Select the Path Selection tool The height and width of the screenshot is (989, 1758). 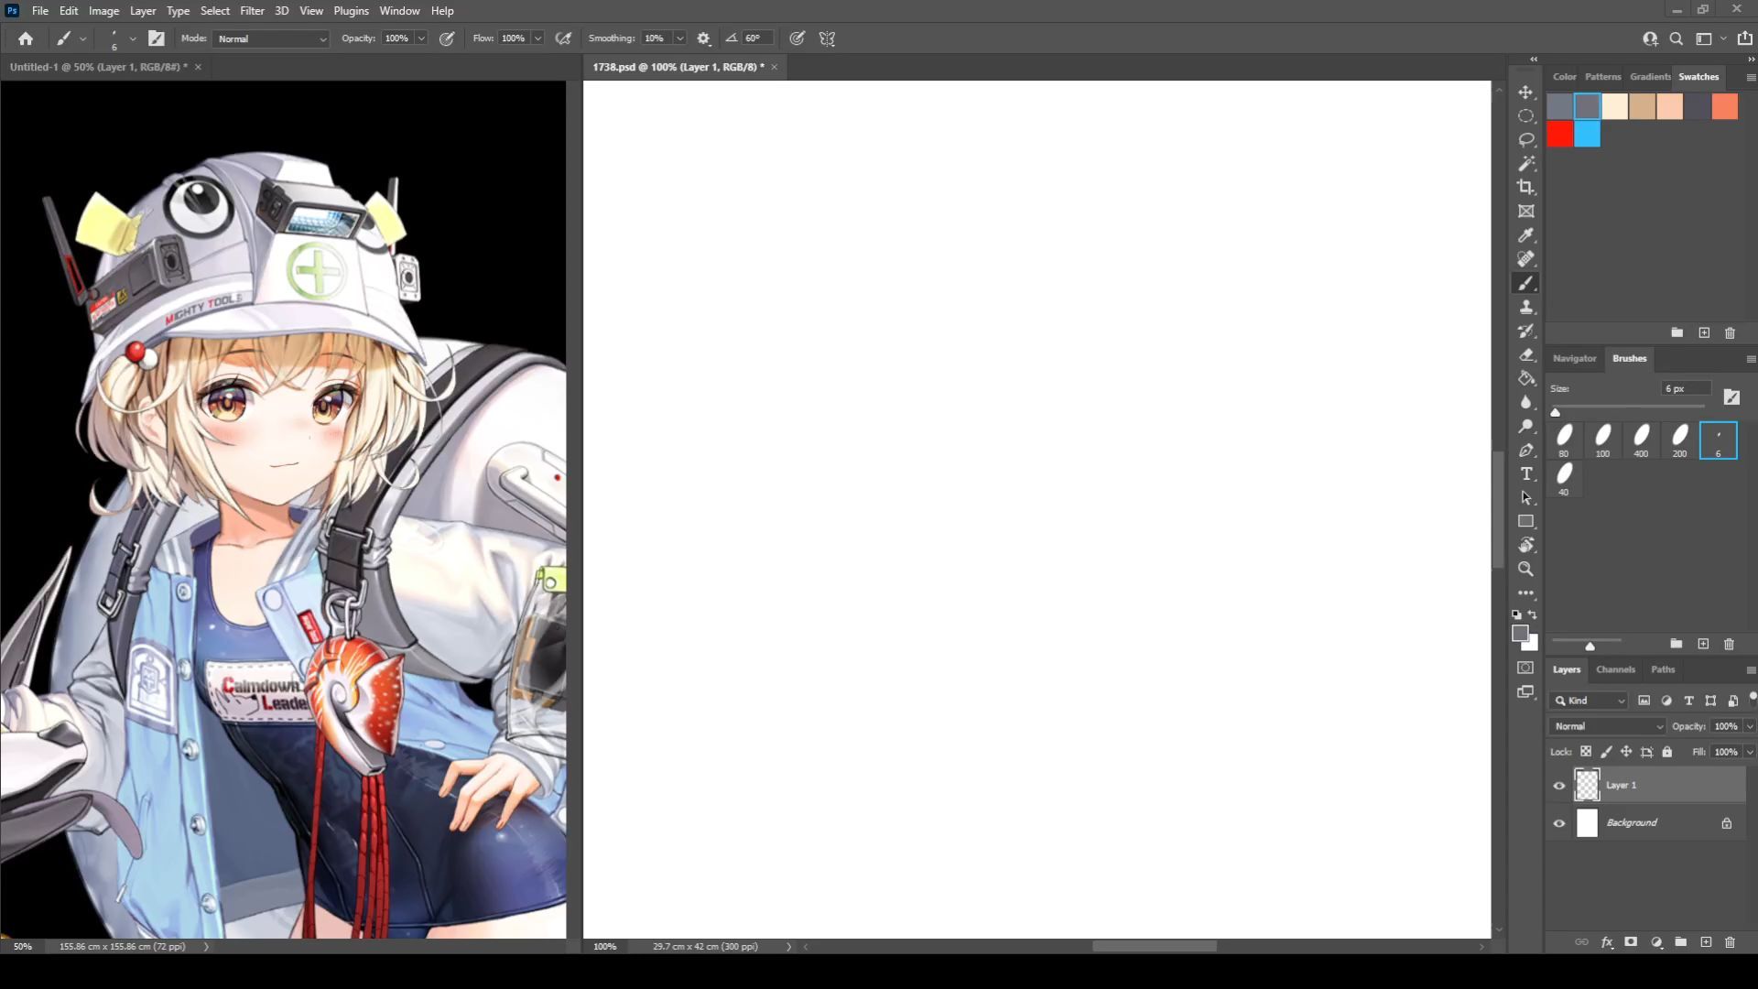(x=1525, y=497)
